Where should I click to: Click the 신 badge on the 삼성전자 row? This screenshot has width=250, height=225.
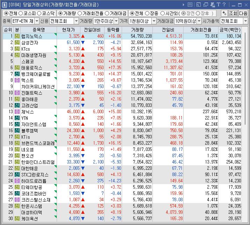17,43
